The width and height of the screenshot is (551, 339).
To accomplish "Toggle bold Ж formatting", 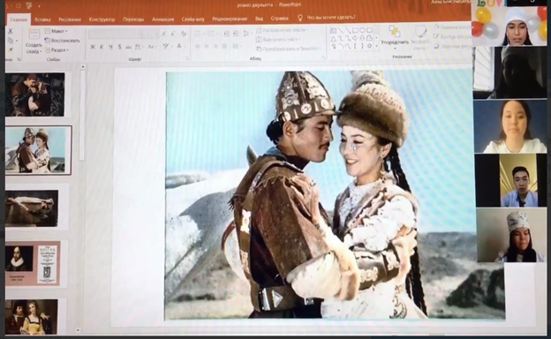I will point(93,47).
